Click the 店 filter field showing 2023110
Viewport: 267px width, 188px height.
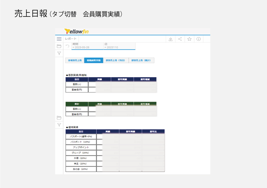pyautogui.click(x=119, y=46)
